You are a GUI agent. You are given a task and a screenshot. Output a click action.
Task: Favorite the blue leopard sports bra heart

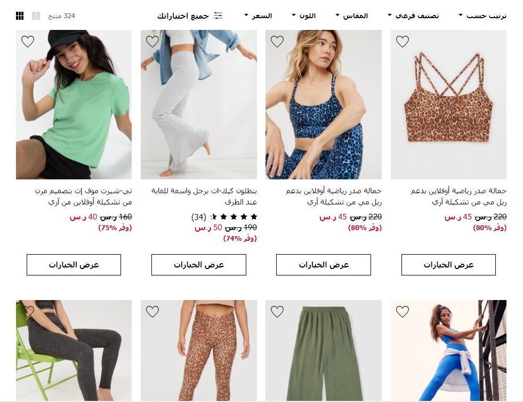point(277,42)
